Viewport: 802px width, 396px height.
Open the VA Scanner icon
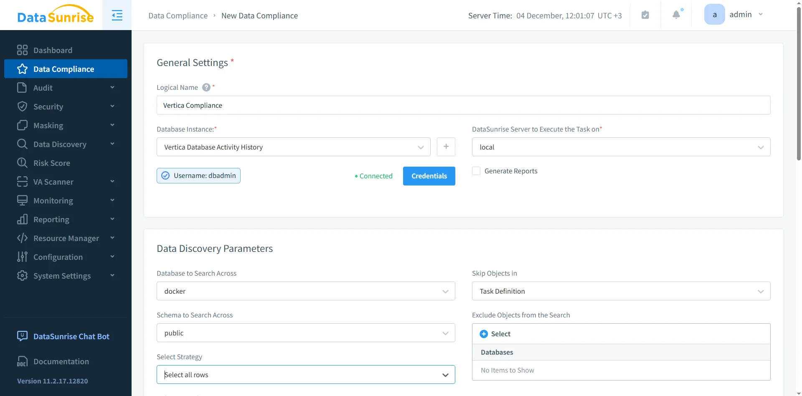pos(23,181)
